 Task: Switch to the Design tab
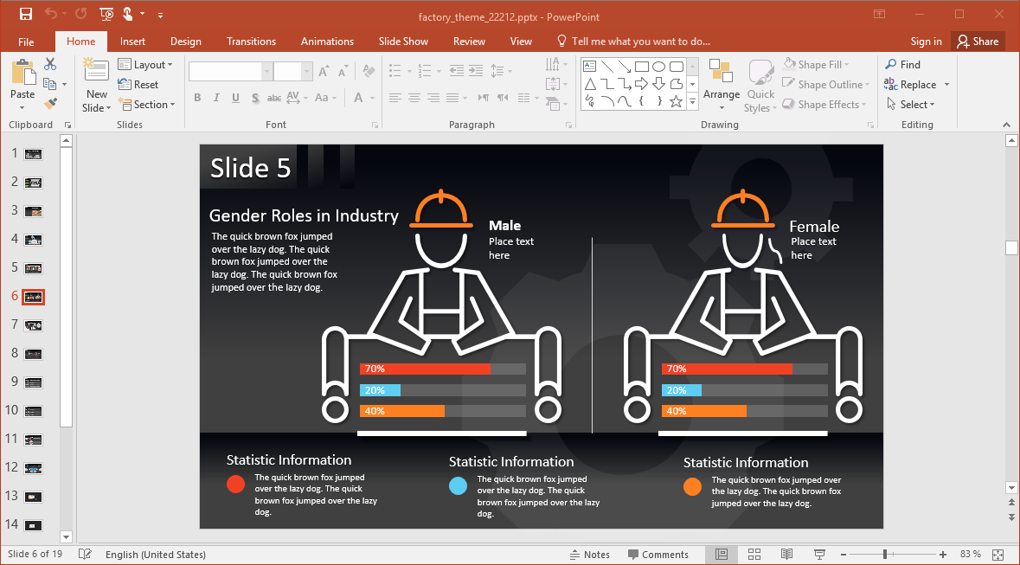pos(185,42)
